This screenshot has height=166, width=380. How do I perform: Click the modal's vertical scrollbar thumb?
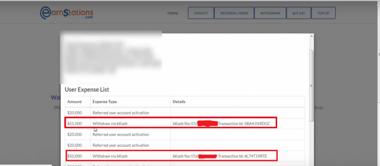311,85
